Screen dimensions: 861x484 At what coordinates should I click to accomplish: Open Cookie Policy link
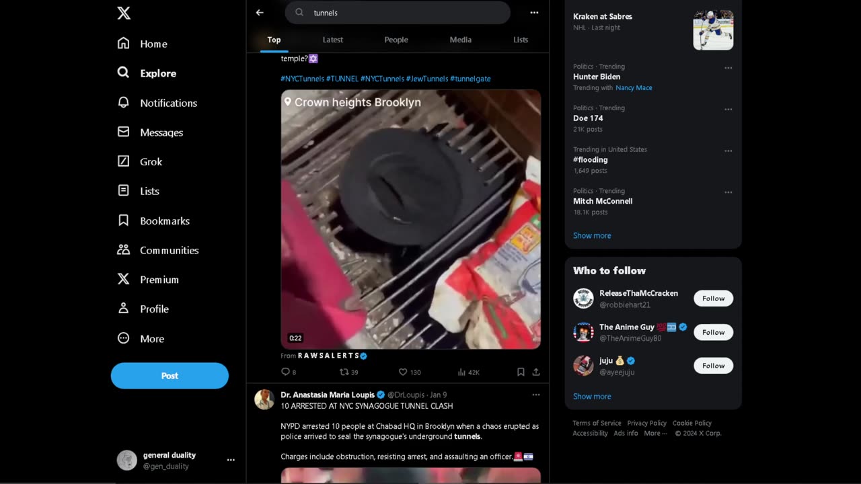[x=692, y=424]
